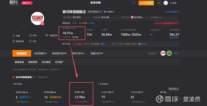Click the 带货作品 0 个 tag
The image size is (207, 106).
25,97
